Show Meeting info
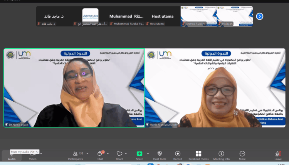The width and height of the screenshot is (289, 165). point(222,155)
